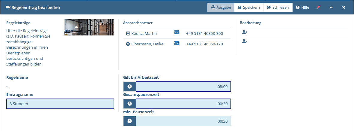
Task: Click phone number of Köditz, Martin
Action: (204, 33)
